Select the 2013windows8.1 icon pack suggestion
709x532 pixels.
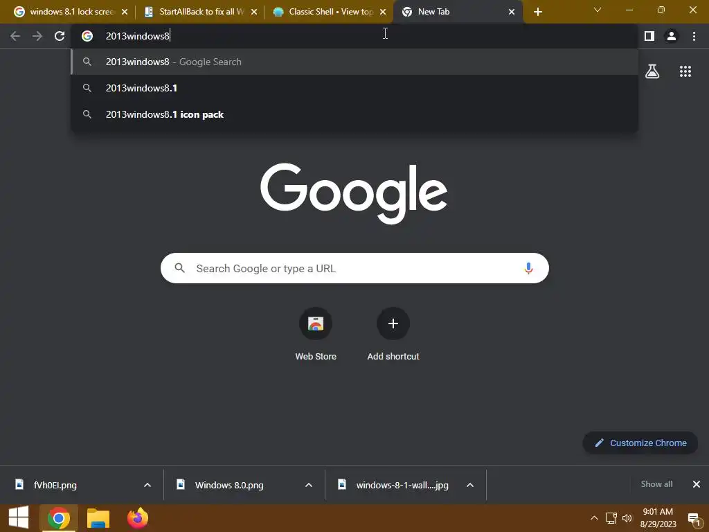(x=354, y=114)
